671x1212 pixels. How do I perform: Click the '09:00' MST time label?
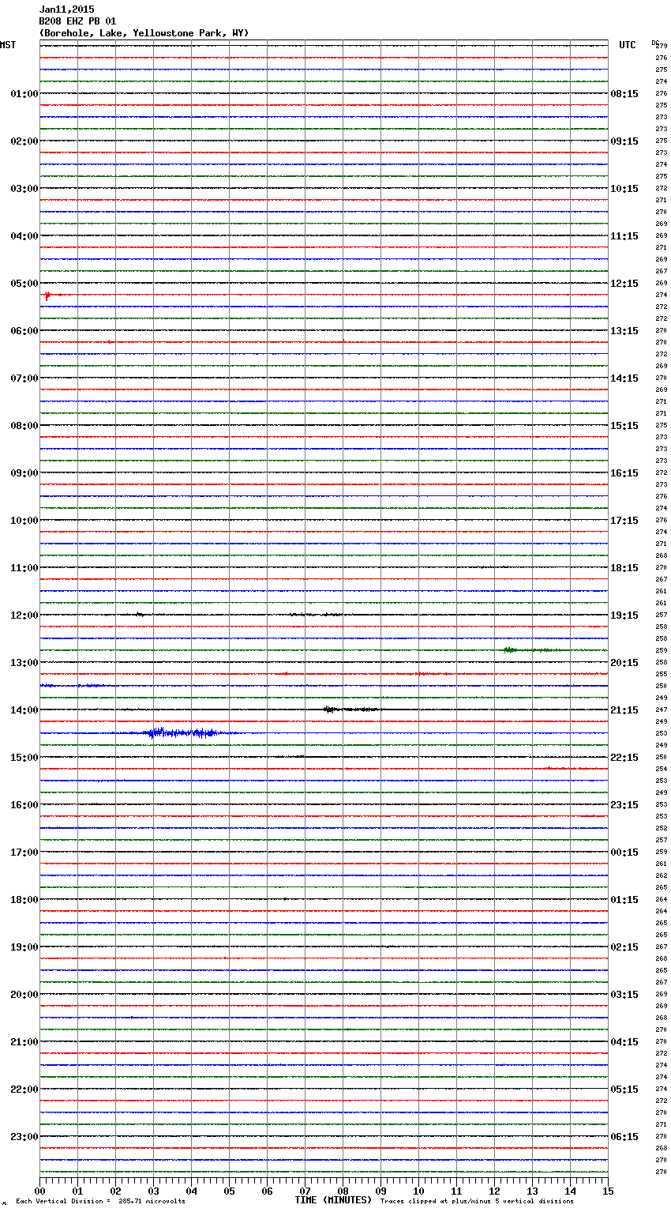[x=24, y=473]
